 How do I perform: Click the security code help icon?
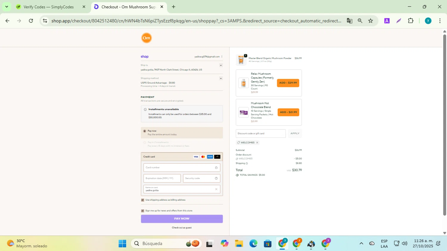point(216,178)
